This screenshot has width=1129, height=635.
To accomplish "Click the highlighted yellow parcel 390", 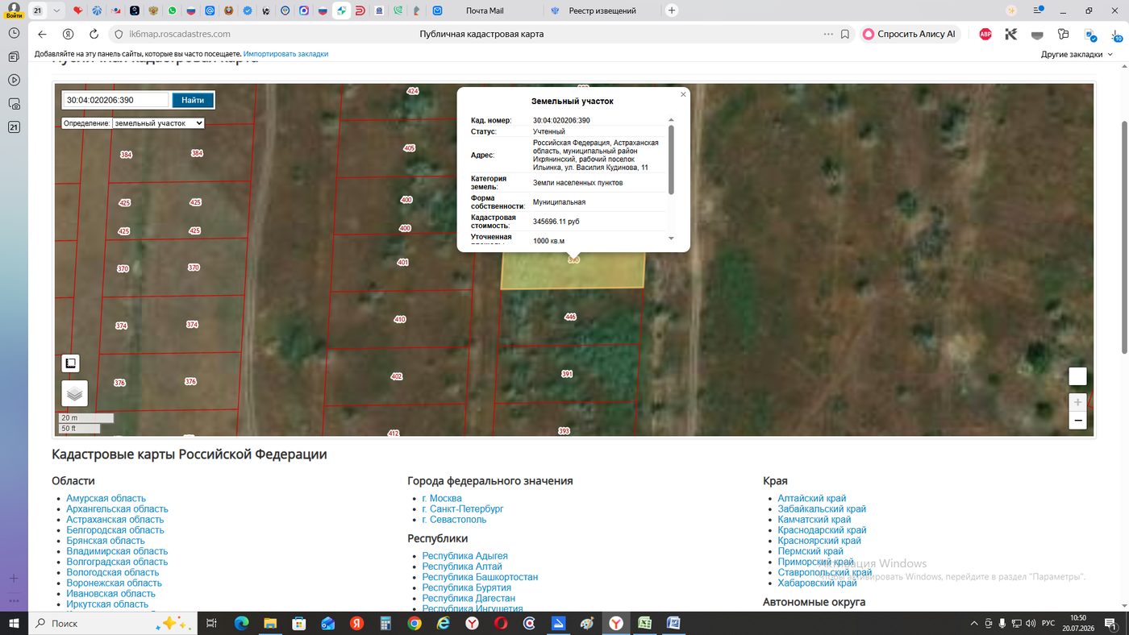I will coord(573,272).
